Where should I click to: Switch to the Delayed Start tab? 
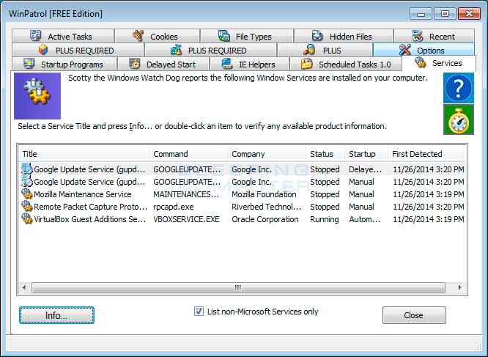pyautogui.click(x=163, y=64)
